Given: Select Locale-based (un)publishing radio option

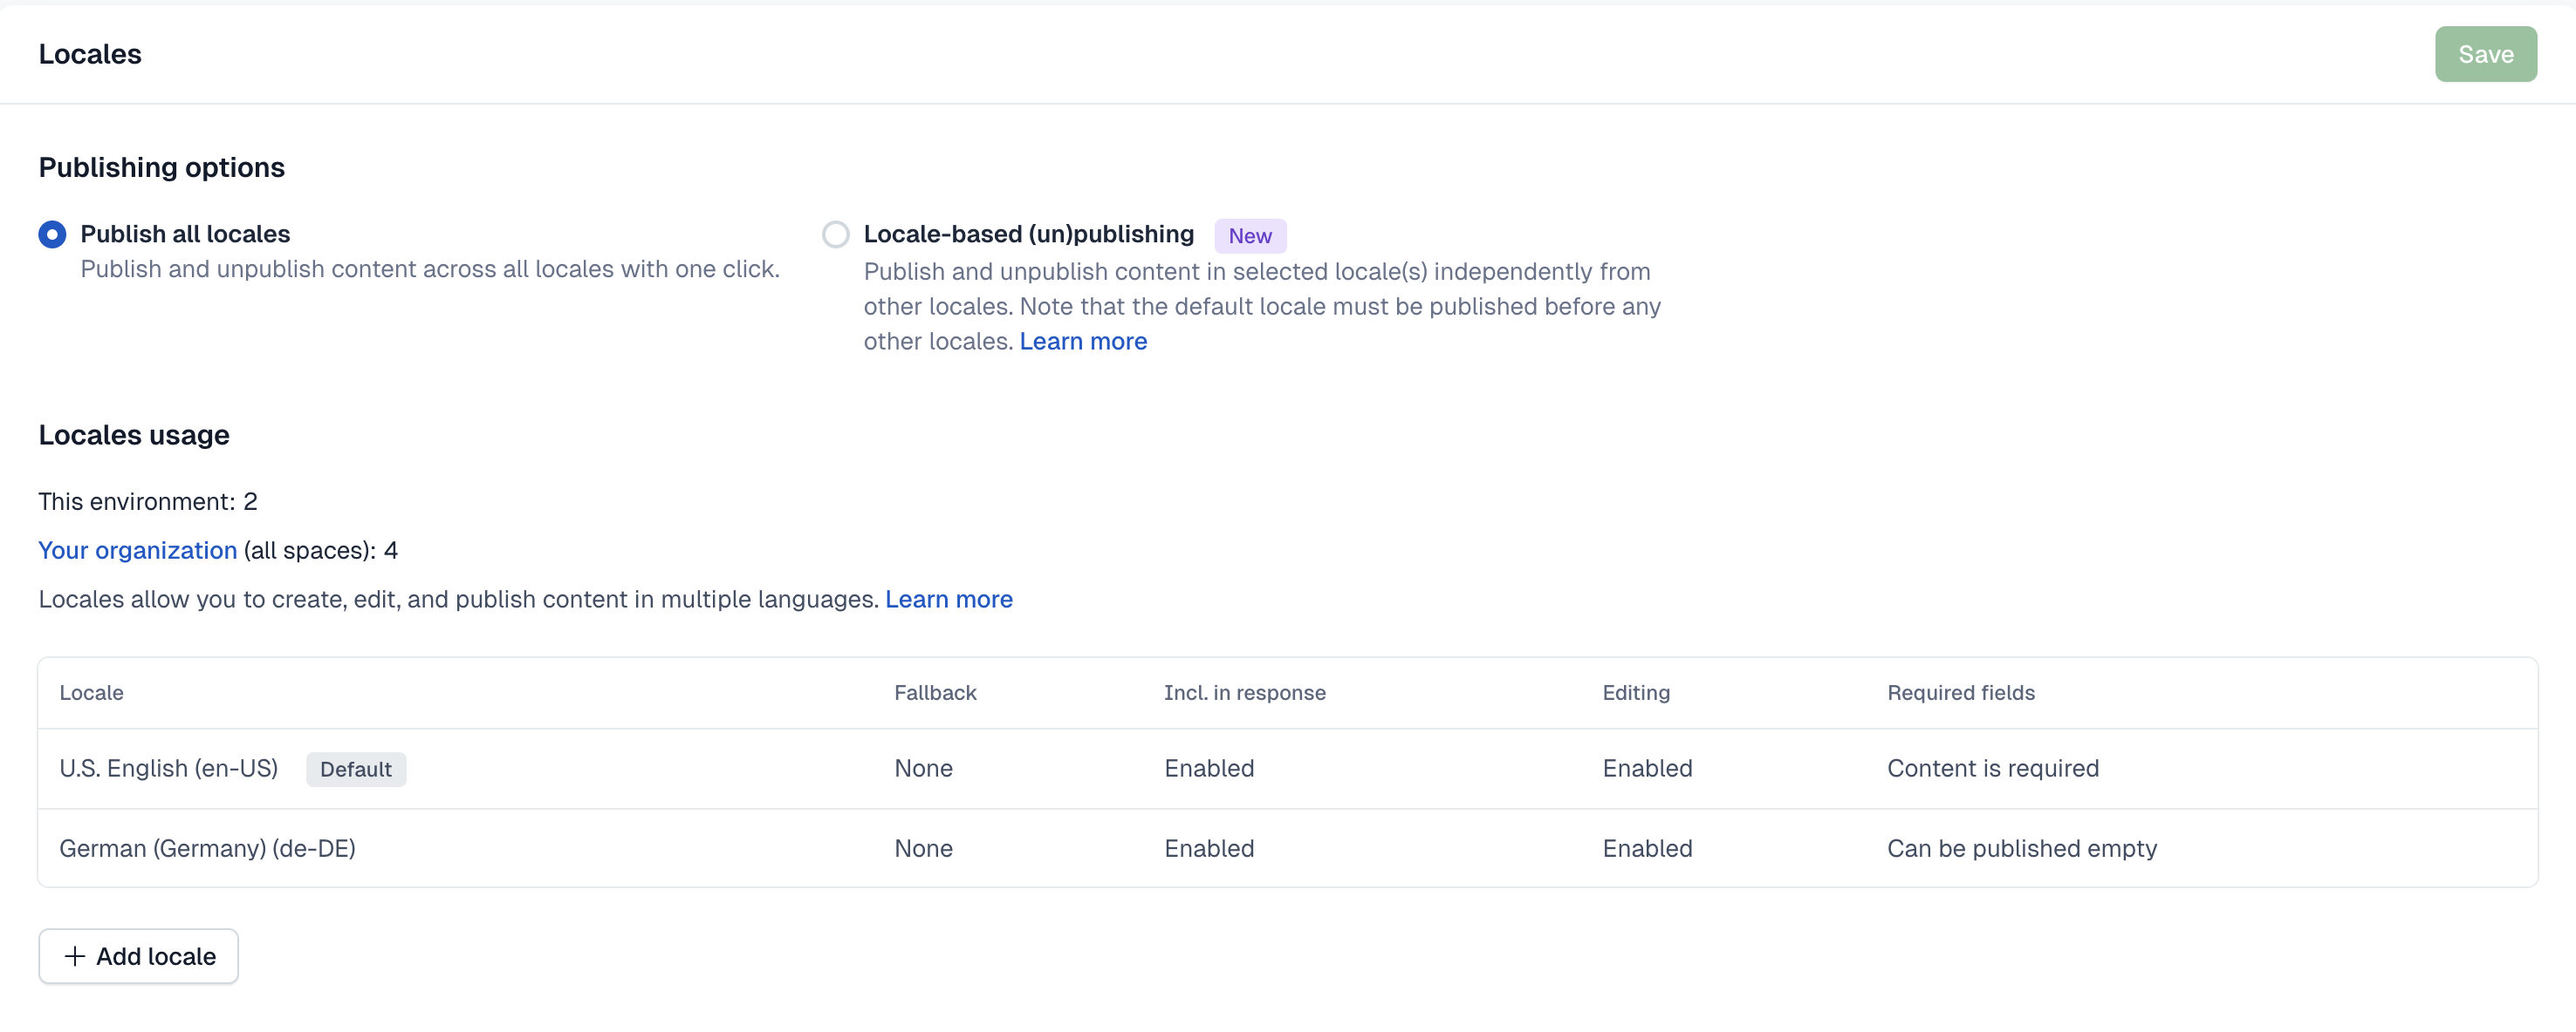Looking at the screenshot, I should pyautogui.click(x=835, y=234).
